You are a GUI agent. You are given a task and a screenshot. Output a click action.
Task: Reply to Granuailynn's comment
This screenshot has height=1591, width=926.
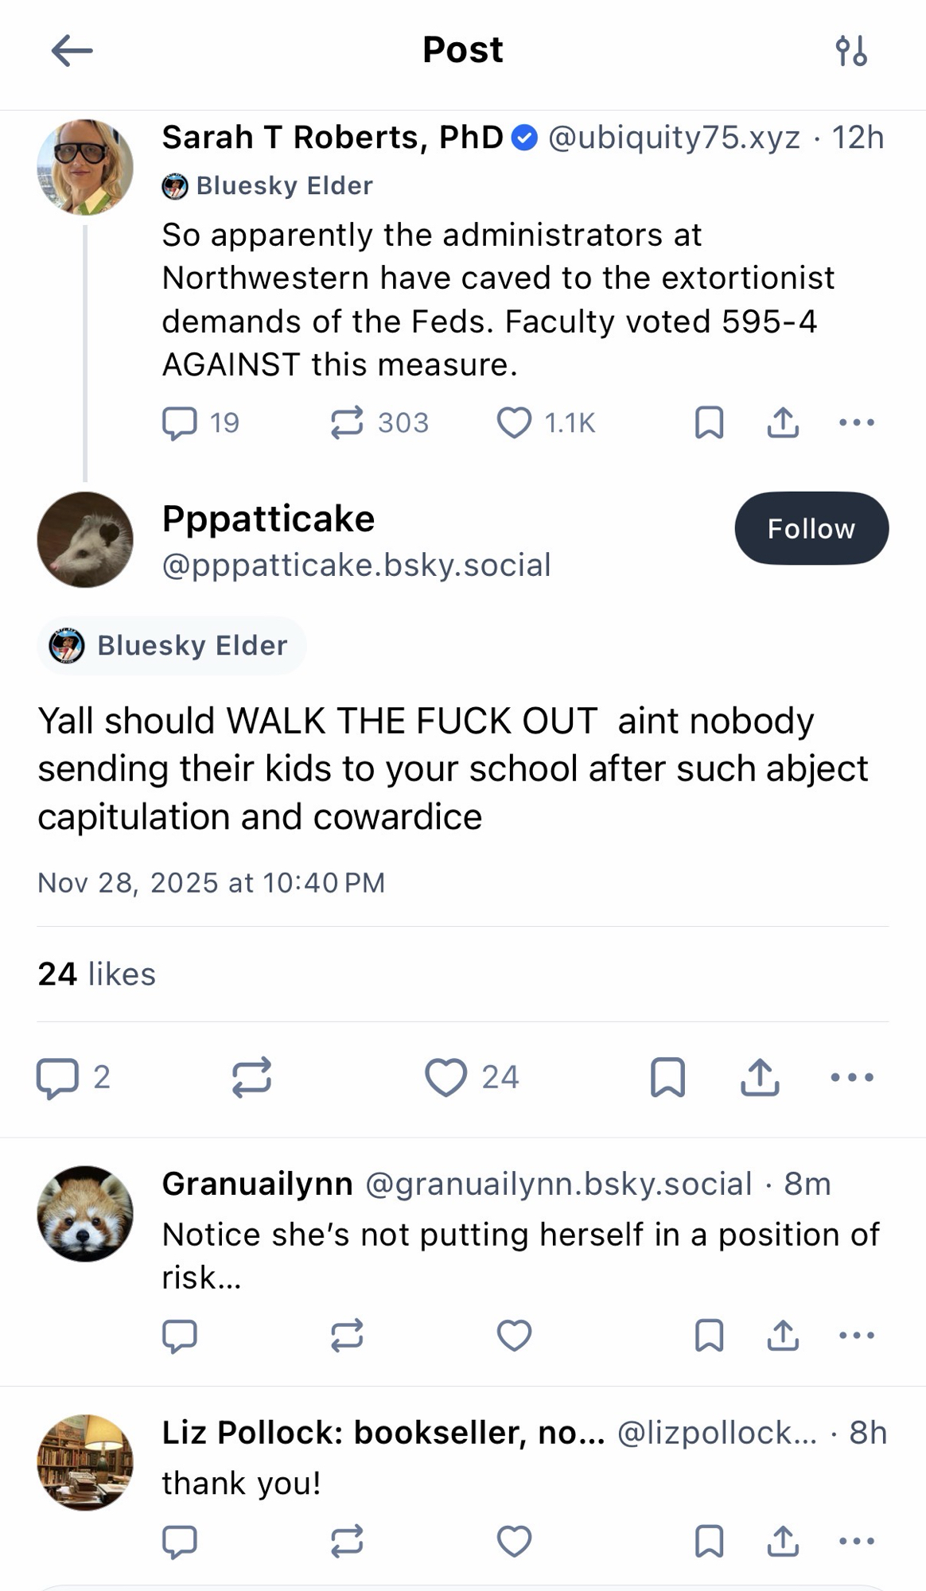[179, 1336]
